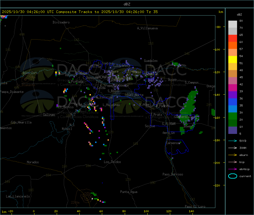Click the Cda_Amarilla map label
This screenshot has width=254, height=215.
(x=21, y=122)
